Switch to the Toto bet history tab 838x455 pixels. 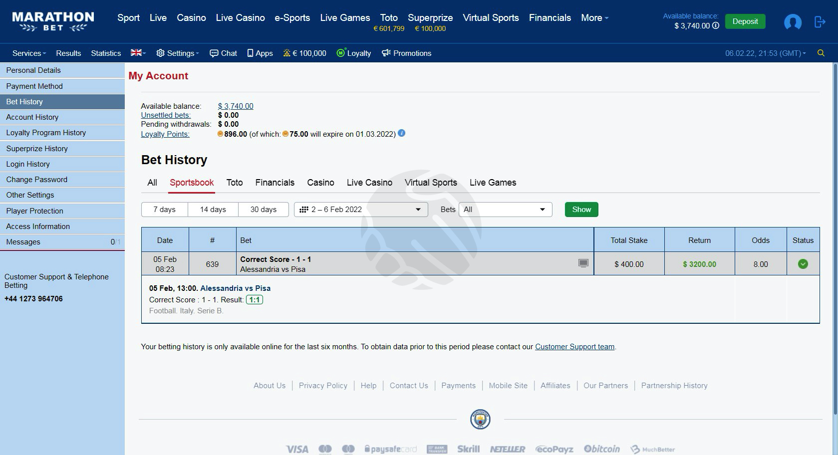pos(235,183)
